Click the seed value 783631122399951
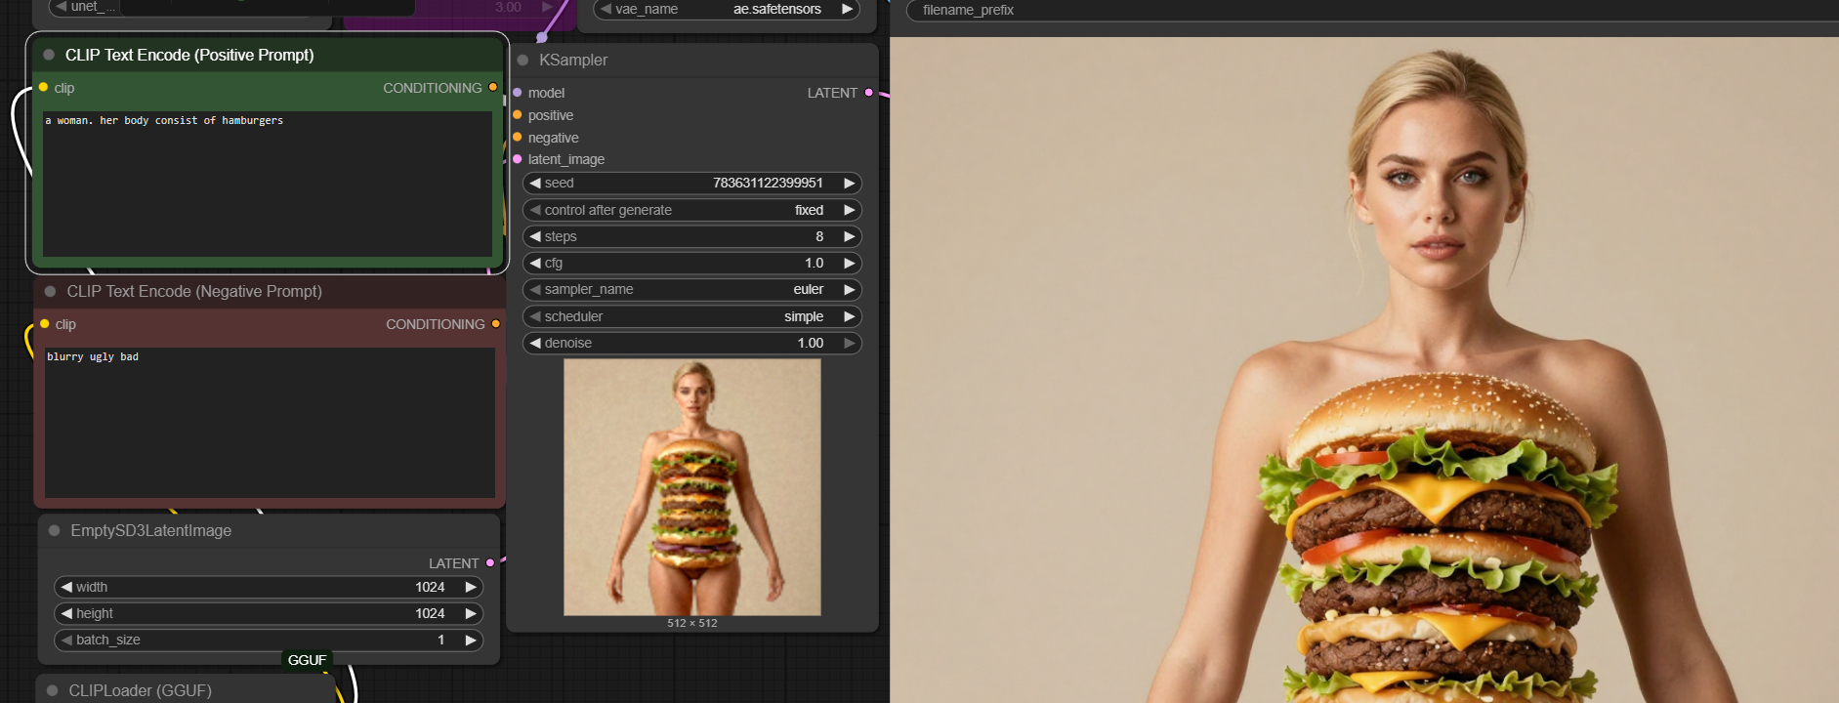The height and width of the screenshot is (703, 1839). pyautogui.click(x=768, y=183)
